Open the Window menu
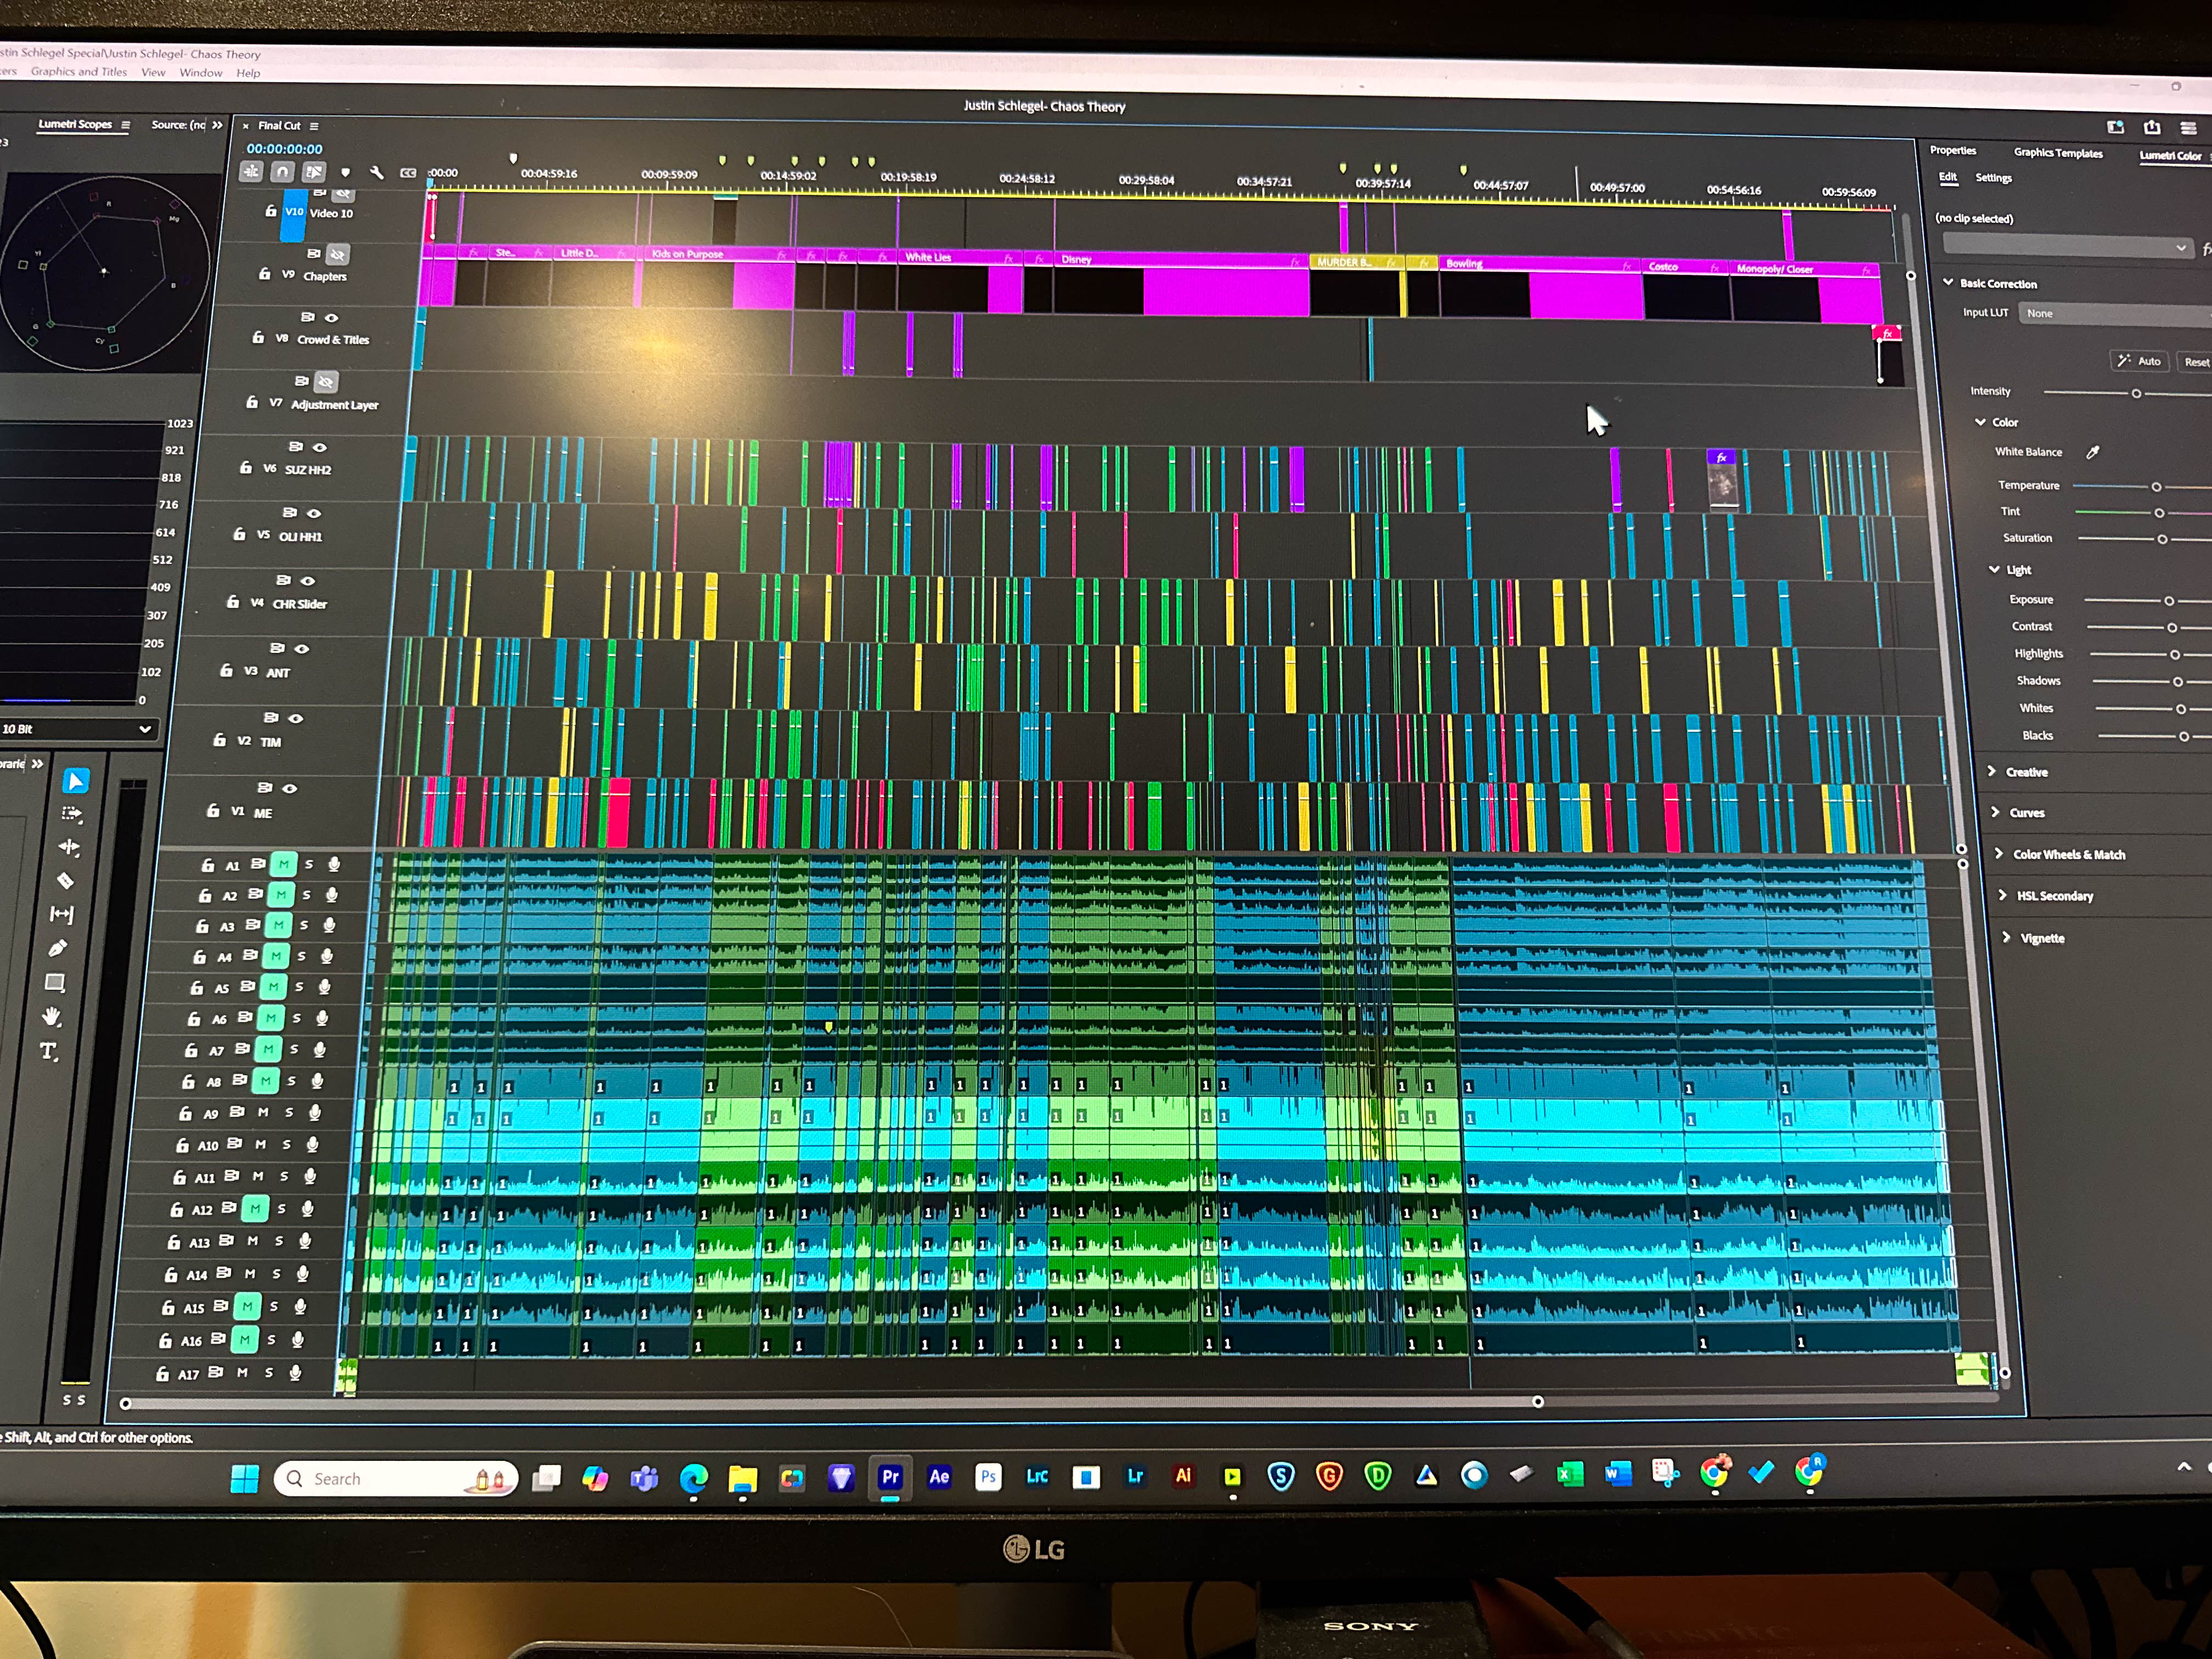This screenshot has height=1659, width=2212. coord(201,72)
